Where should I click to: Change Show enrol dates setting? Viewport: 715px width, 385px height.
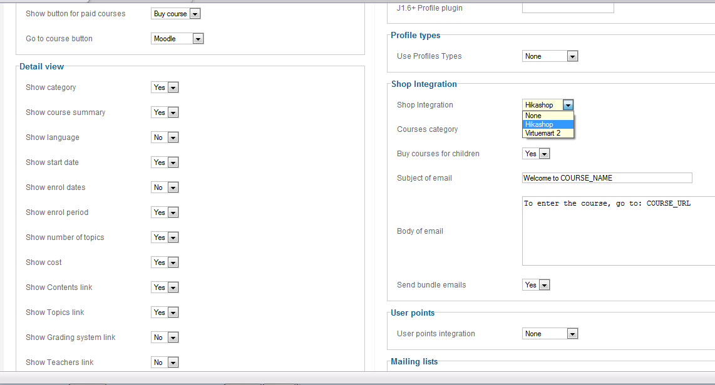165,187
